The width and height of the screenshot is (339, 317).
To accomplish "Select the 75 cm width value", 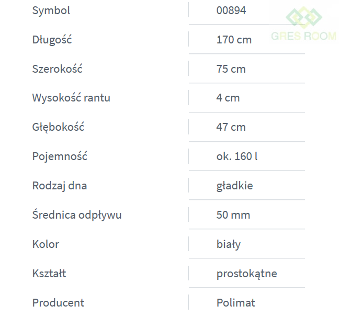I will [x=231, y=69].
